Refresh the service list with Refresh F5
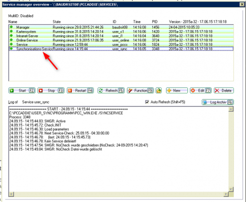This screenshot has width=246, height=202. 111,91
